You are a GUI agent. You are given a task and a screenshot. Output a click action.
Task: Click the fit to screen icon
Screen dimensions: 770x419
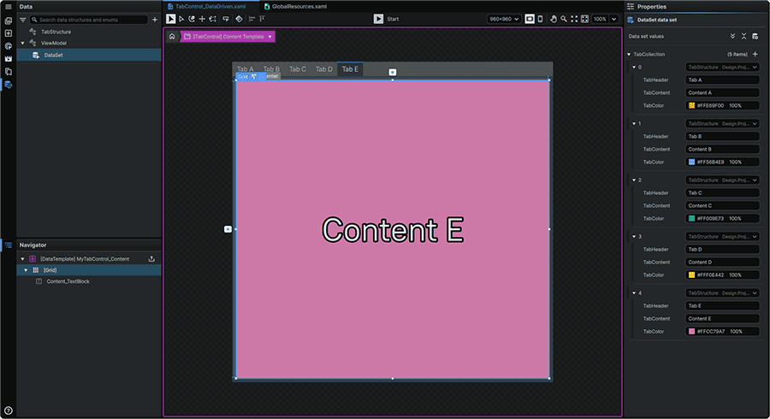point(574,19)
